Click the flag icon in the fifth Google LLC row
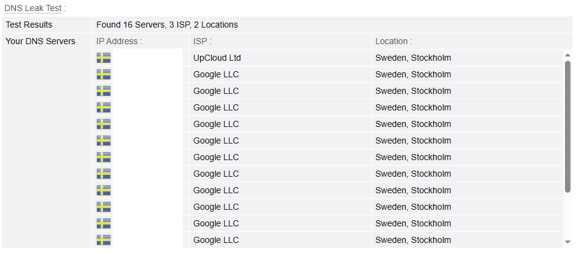 [x=104, y=140]
